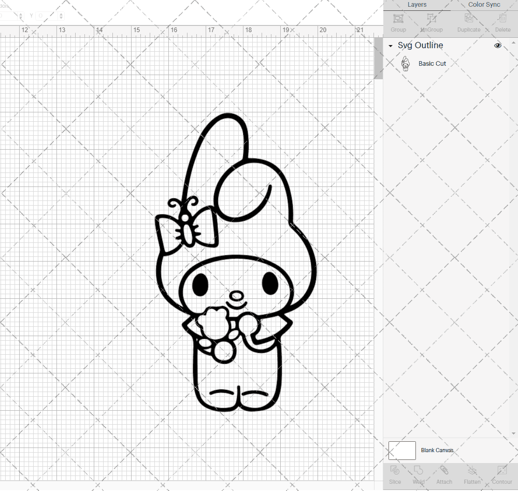Collapse the Svg Outline layer group
The height and width of the screenshot is (491, 518).
[x=390, y=46]
